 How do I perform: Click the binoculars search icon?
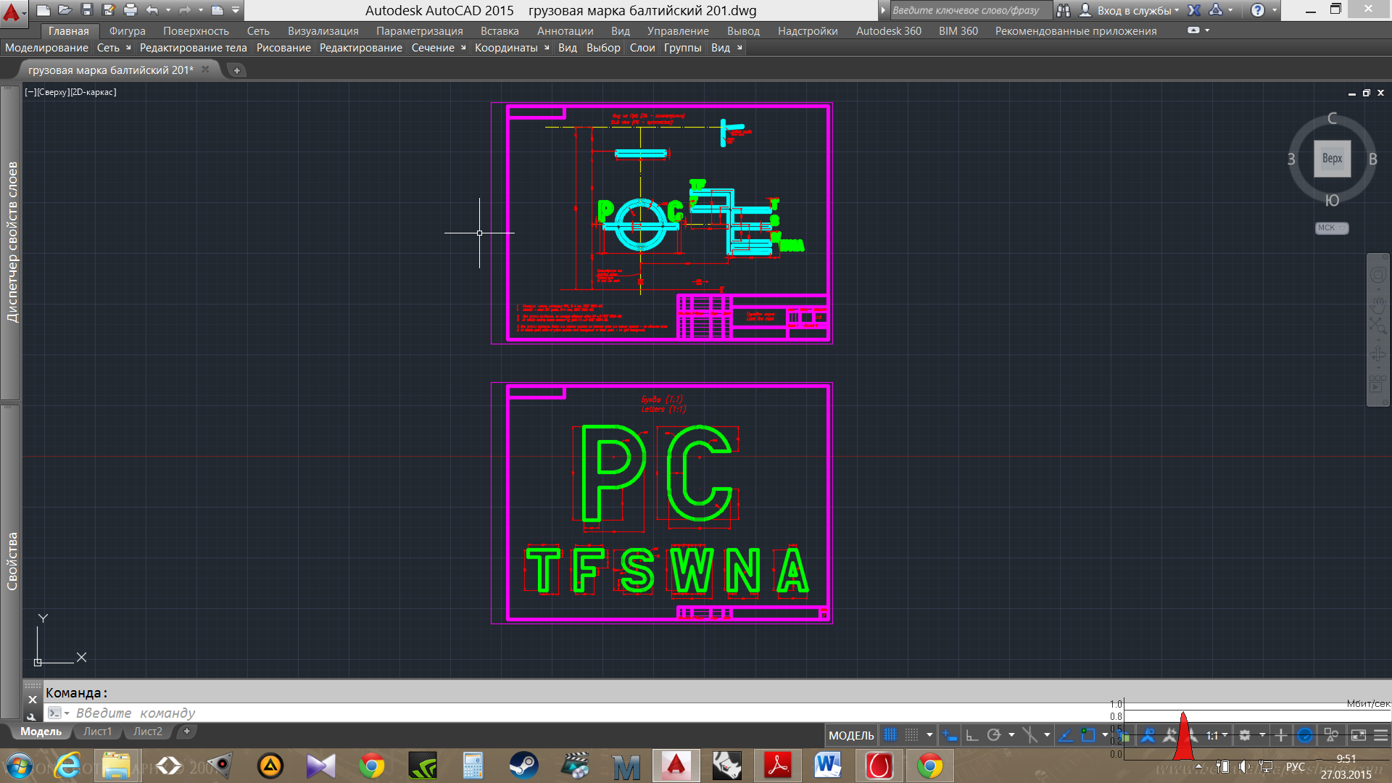tap(1064, 10)
